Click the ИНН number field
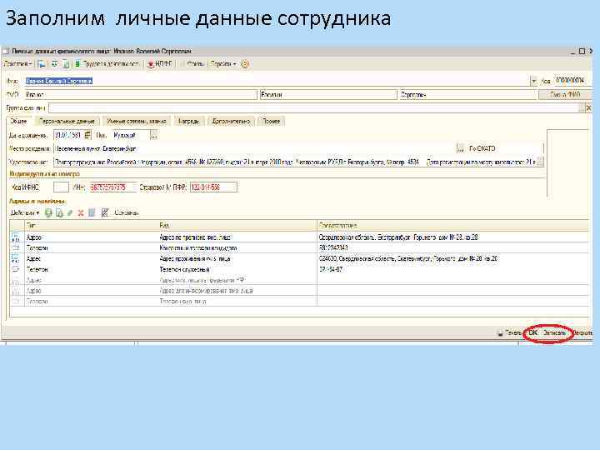 pos(112,187)
